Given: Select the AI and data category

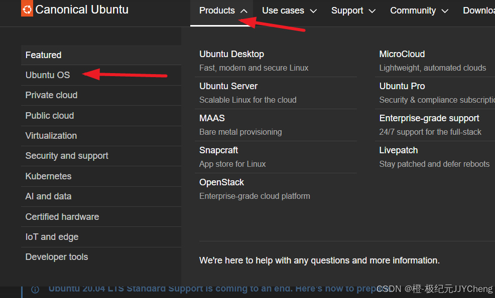Looking at the screenshot, I should [x=101, y=196].
